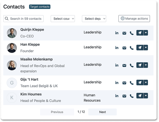The image size is (159, 122).
Task: Click the phone icon for Gijs 't Hart
Action: [132, 83]
